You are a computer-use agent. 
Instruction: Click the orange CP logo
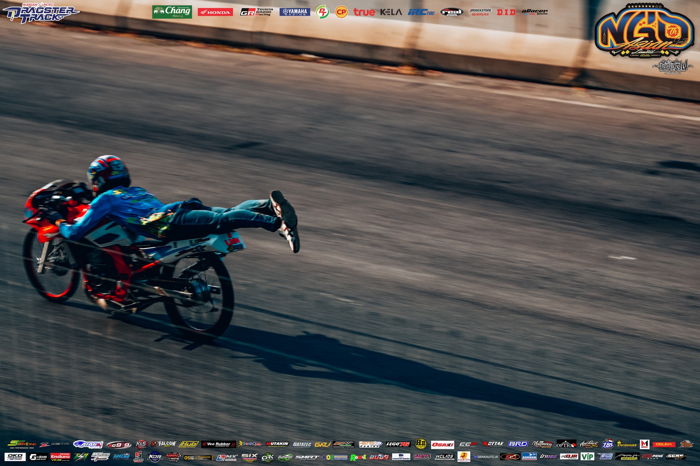(x=341, y=12)
